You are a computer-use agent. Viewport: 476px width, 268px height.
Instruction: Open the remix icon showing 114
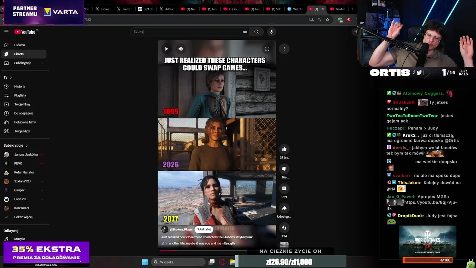pyautogui.click(x=284, y=228)
